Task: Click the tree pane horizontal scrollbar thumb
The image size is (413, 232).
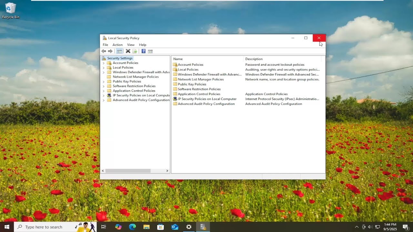Action: (128, 171)
